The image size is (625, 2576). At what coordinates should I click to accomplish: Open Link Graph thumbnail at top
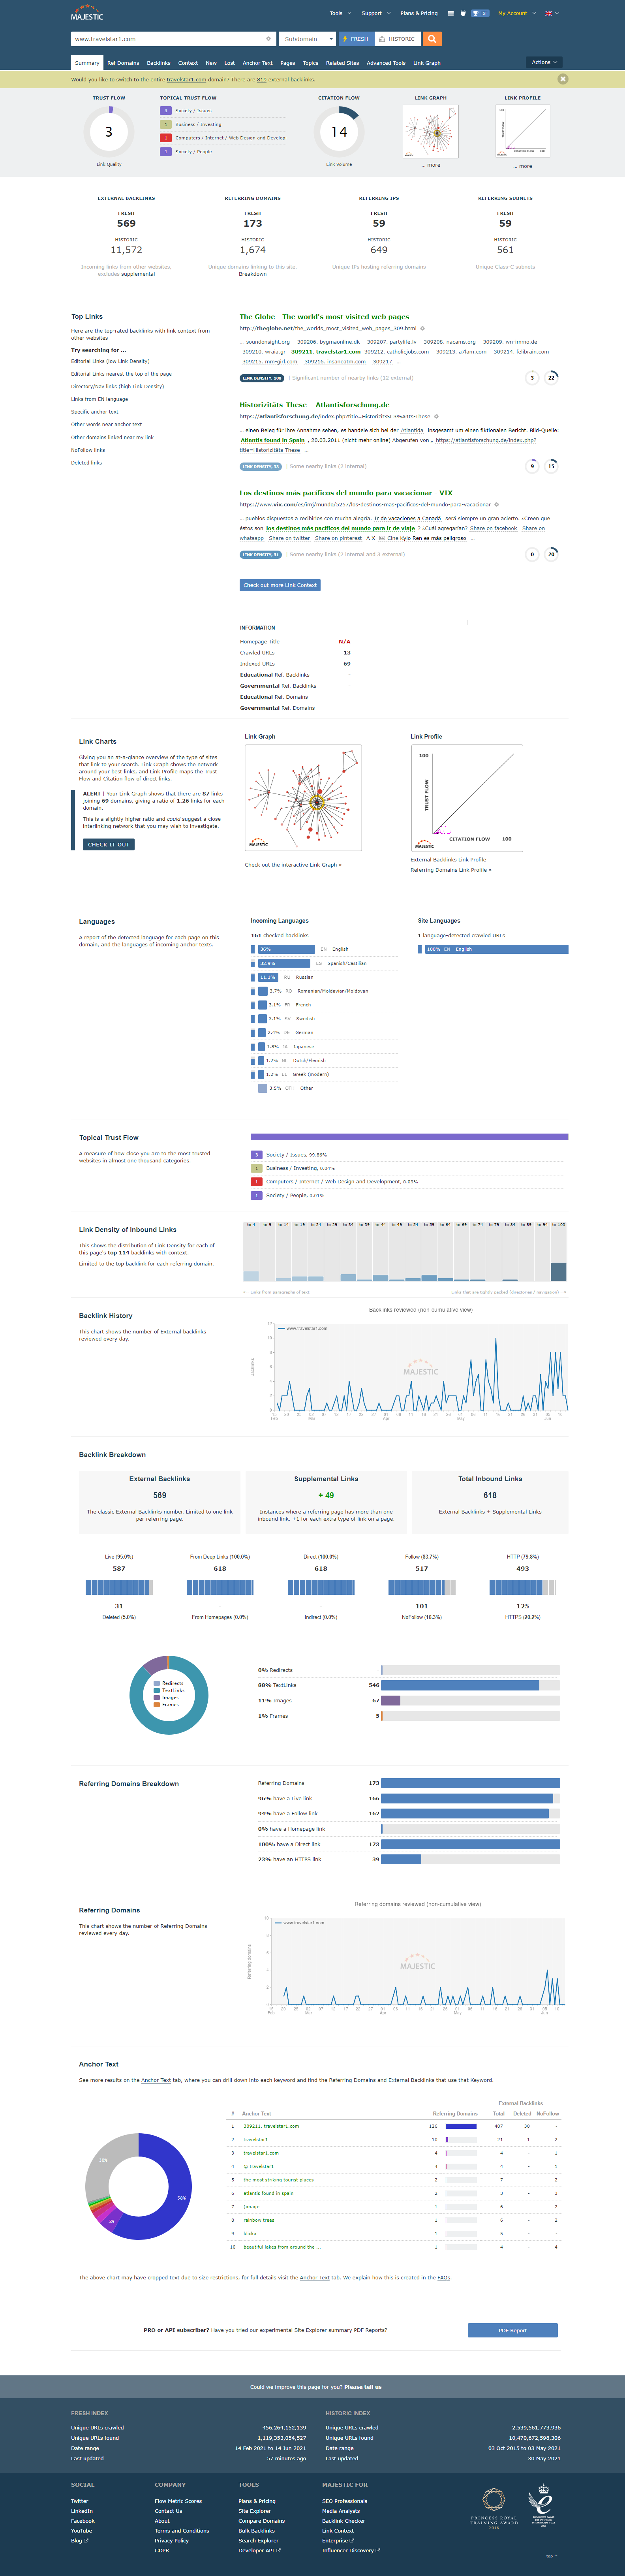(x=431, y=131)
